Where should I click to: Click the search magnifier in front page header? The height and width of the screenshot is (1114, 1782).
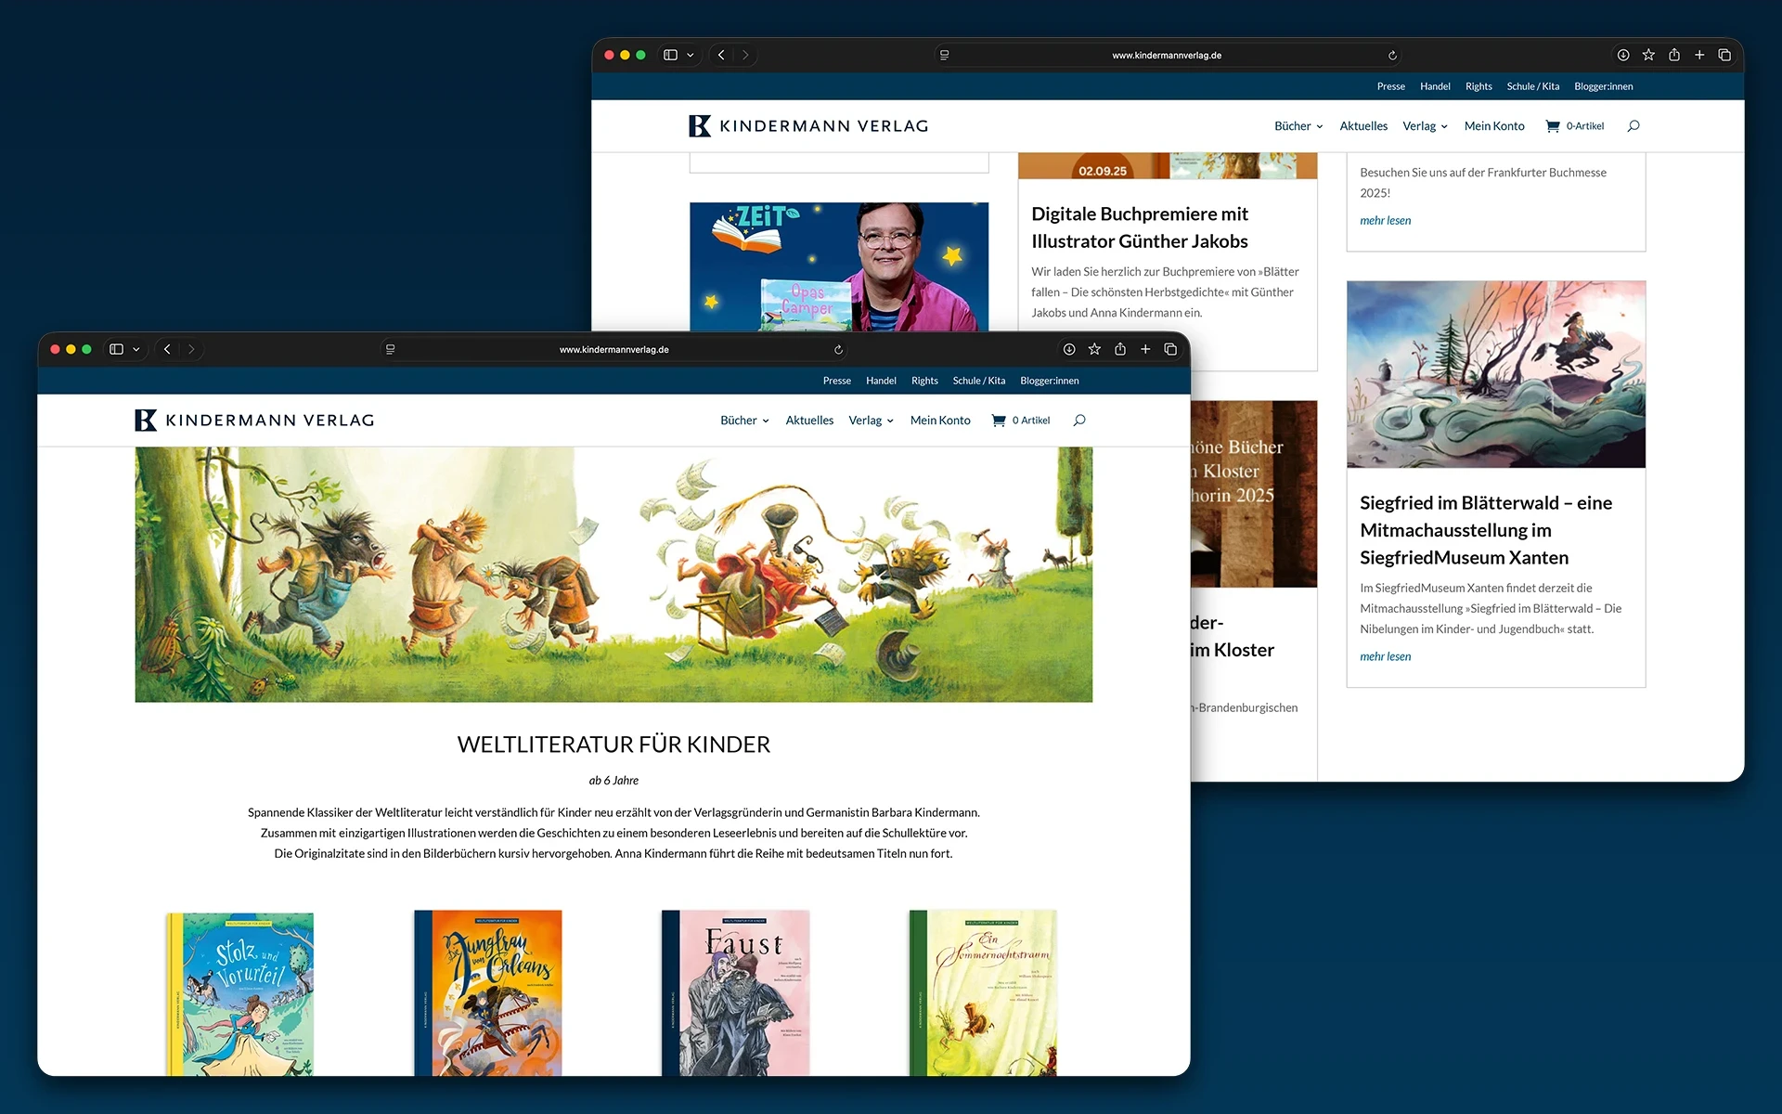point(1079,421)
